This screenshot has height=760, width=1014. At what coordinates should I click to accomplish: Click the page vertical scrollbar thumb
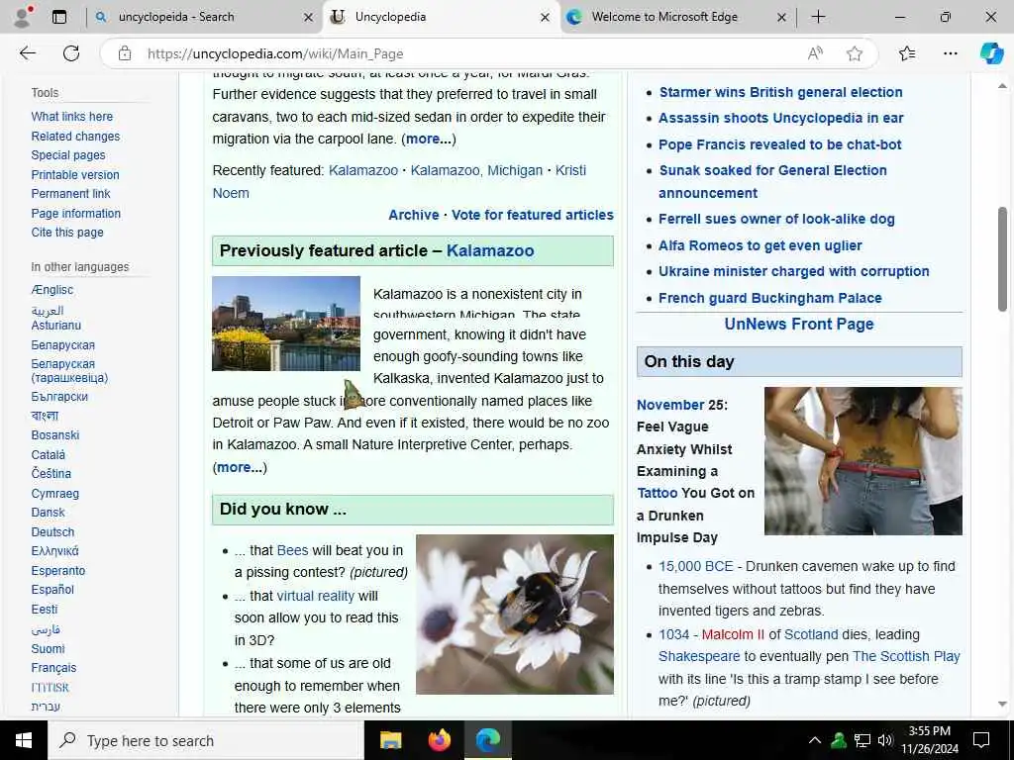1002,258
